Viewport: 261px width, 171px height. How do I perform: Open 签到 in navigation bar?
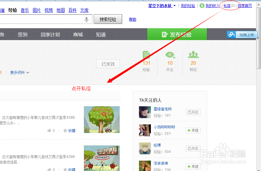23,34
